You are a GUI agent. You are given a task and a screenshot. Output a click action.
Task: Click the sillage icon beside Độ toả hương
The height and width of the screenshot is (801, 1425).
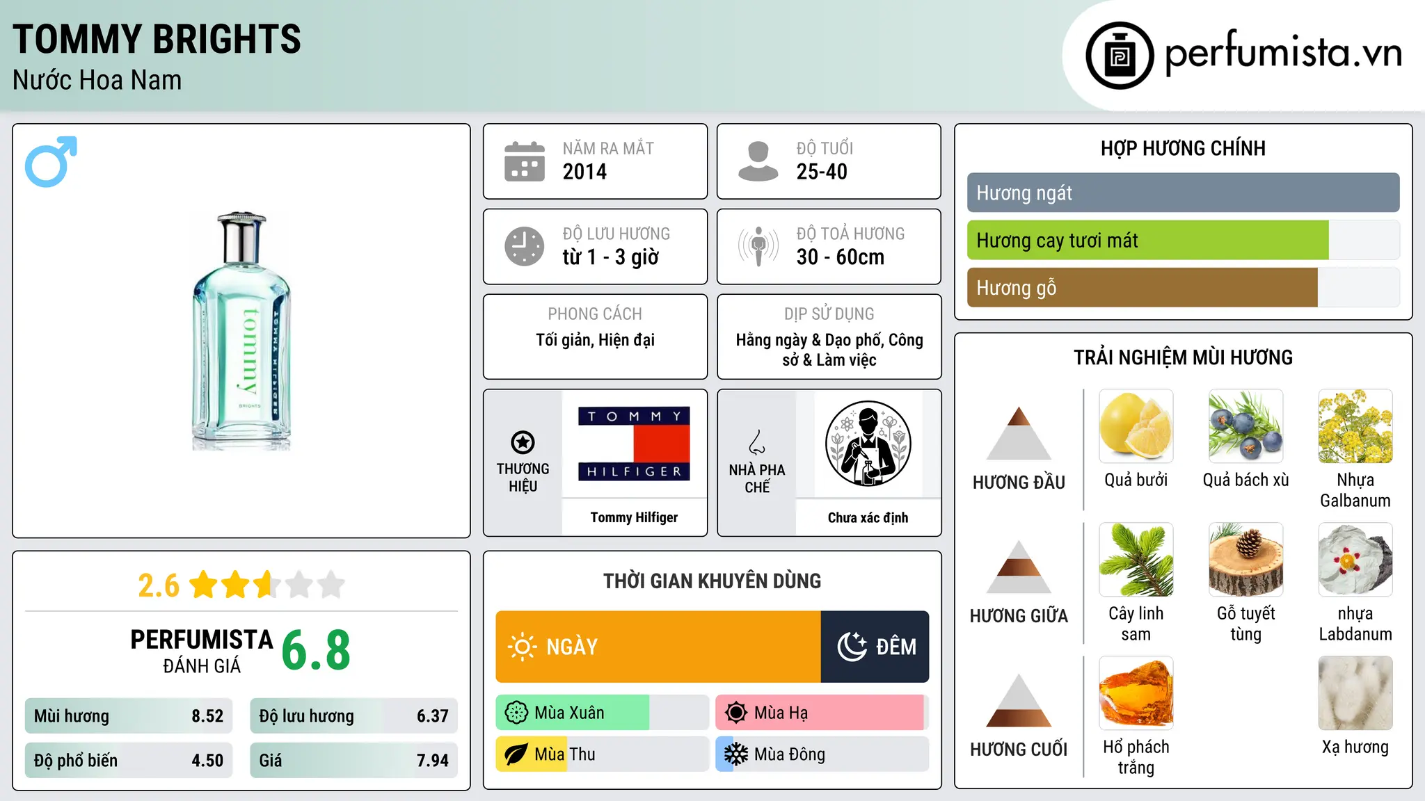758,246
